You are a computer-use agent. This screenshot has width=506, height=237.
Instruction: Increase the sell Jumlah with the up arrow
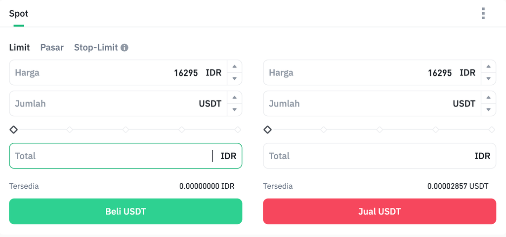tap(488, 98)
